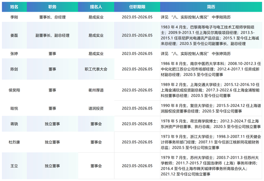
Task: Click the term 2023.05-2026.05 for 姜磊
Action: tap(137, 35)
